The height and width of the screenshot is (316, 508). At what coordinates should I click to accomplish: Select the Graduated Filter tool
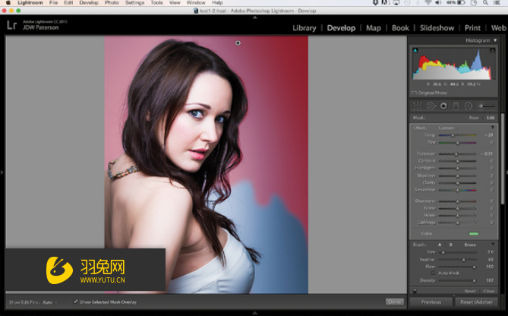(x=456, y=106)
